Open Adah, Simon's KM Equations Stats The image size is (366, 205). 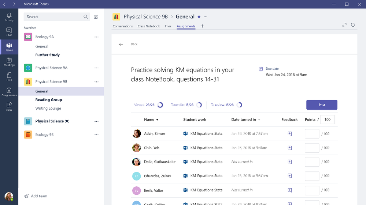click(x=203, y=134)
